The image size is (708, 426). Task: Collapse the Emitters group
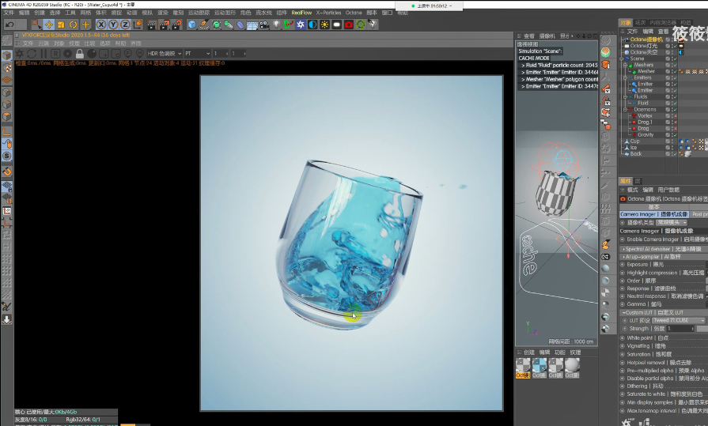(x=626, y=77)
